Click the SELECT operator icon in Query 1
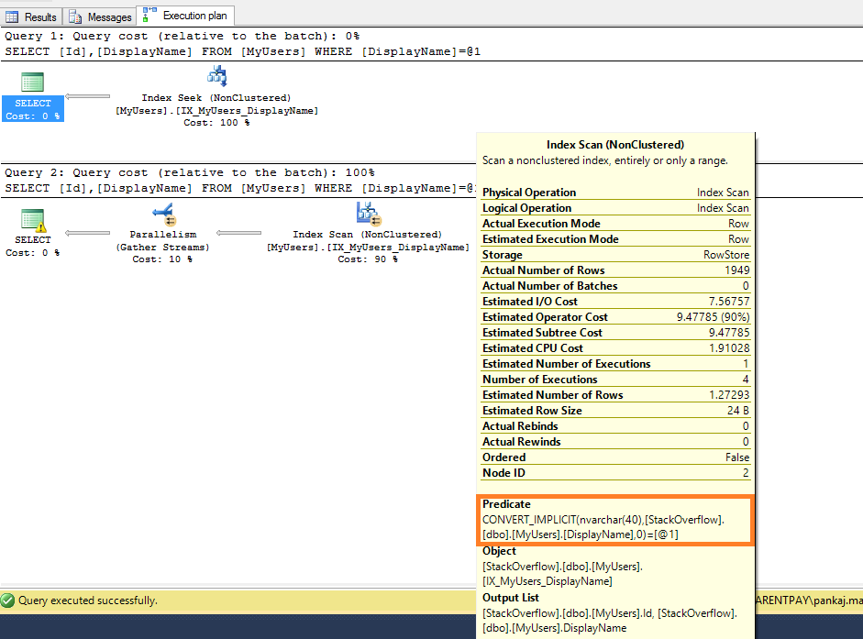 click(33, 82)
